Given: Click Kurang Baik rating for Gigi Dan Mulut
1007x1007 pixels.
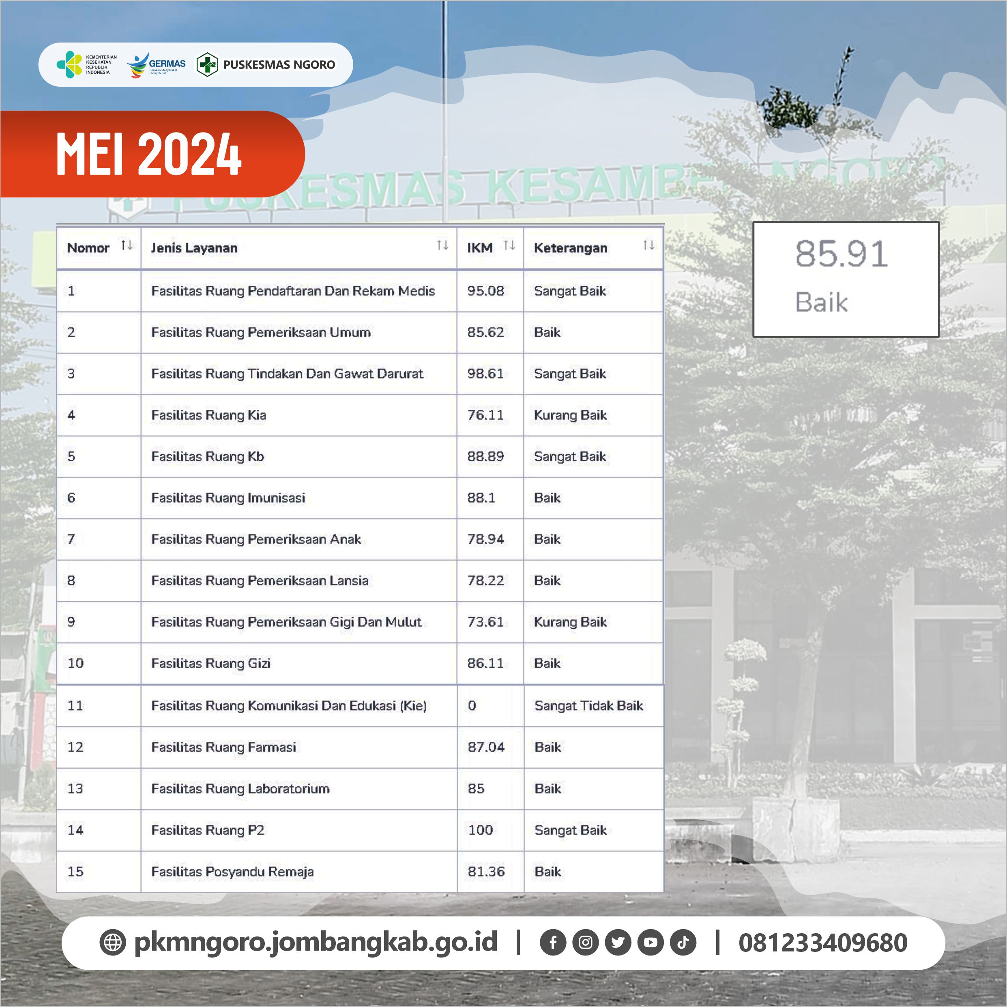Looking at the screenshot, I should [x=571, y=622].
